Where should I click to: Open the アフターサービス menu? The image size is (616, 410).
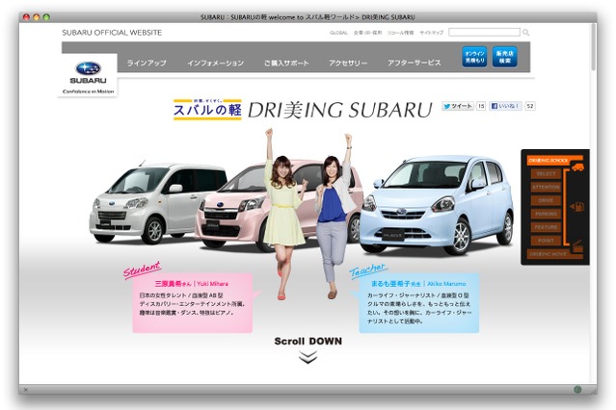point(415,63)
